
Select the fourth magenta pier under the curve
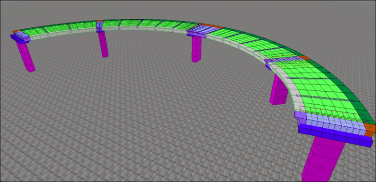click(278, 90)
